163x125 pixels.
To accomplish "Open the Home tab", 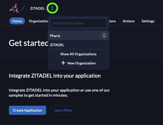I will coord(17,21).
